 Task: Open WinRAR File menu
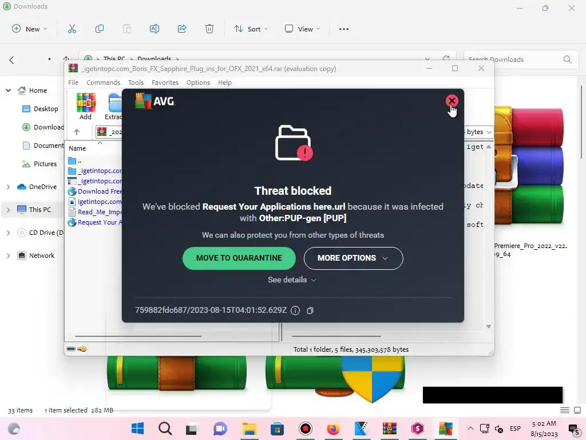[x=73, y=82]
